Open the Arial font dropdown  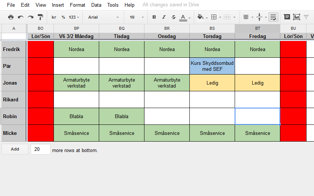(103, 17)
